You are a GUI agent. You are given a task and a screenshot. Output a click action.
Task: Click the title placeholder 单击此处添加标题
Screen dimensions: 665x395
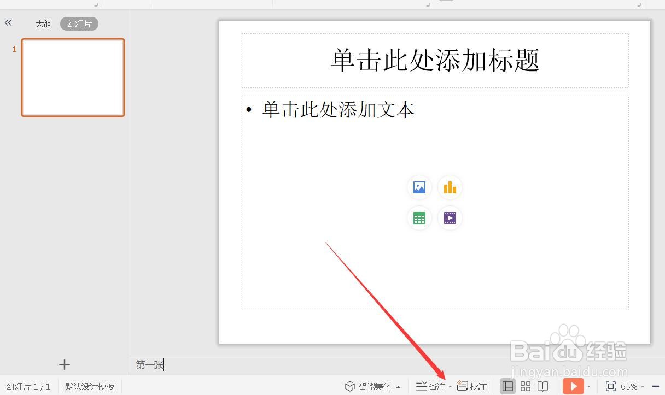435,61
